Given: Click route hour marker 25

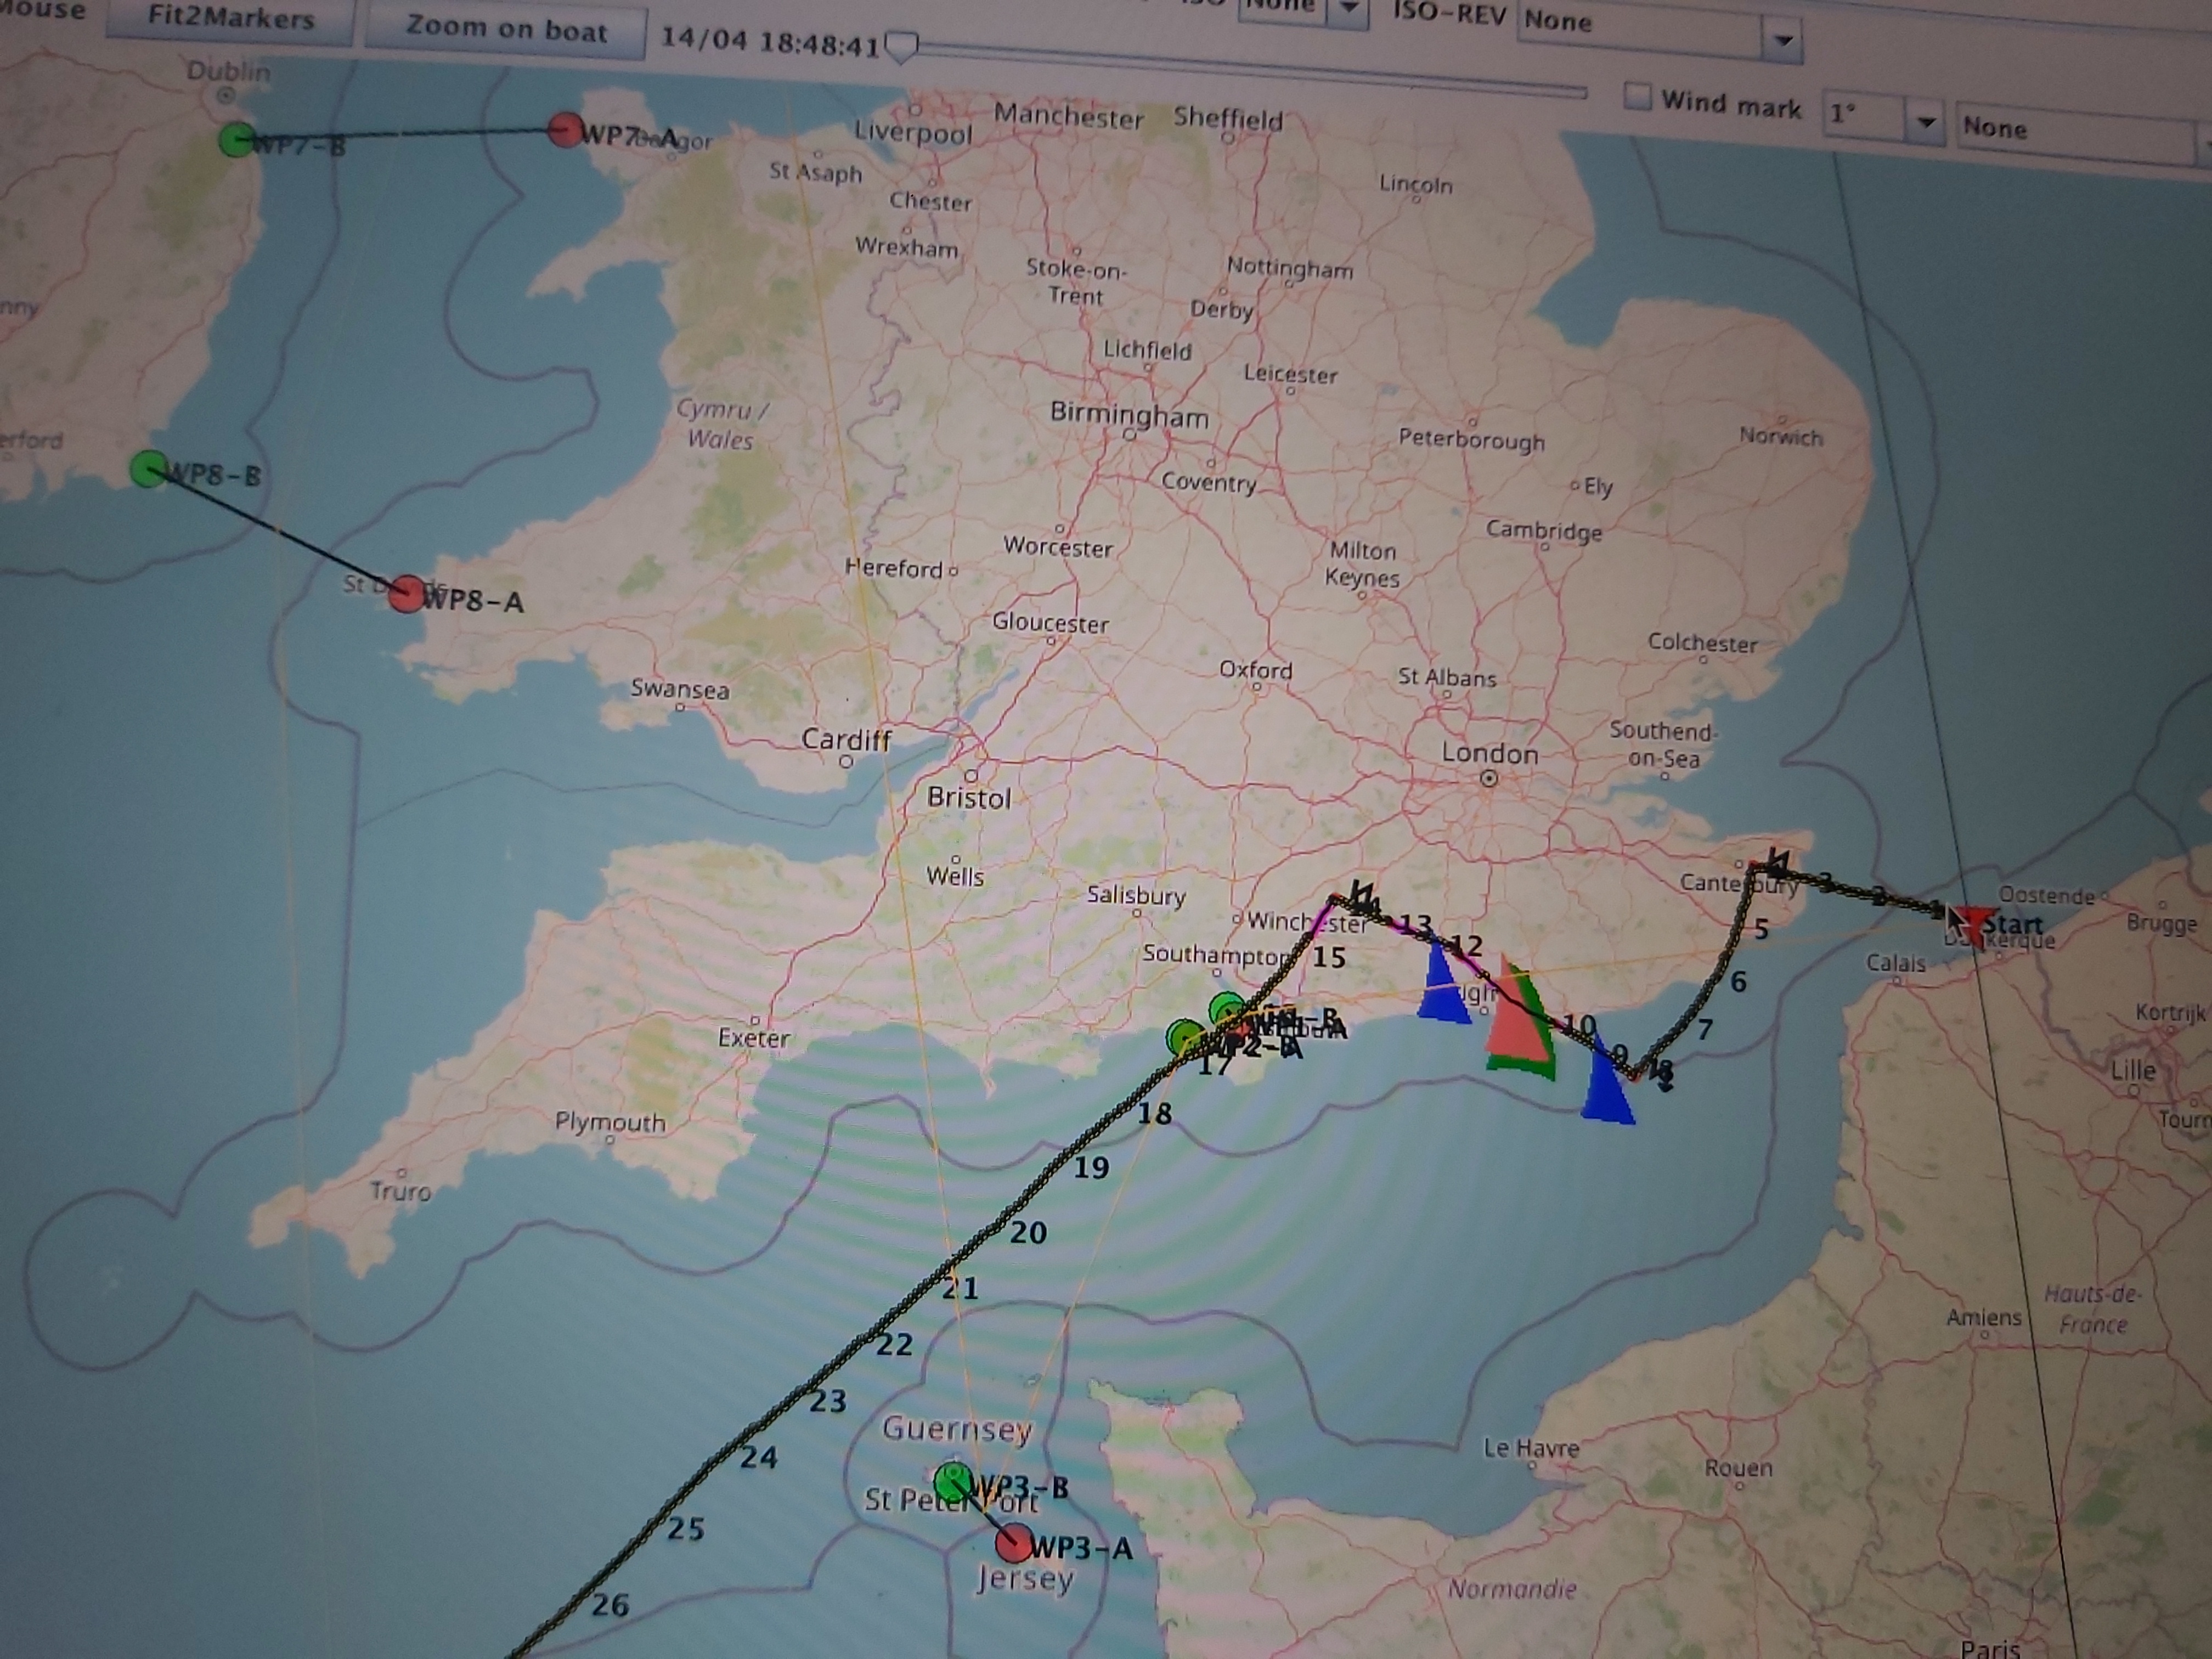Looking at the screenshot, I should tap(686, 1529).
